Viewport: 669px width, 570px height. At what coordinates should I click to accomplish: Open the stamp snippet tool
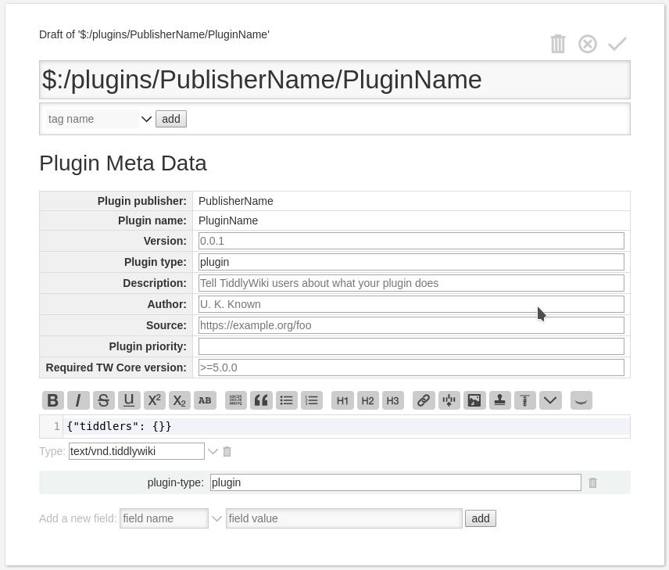(499, 400)
